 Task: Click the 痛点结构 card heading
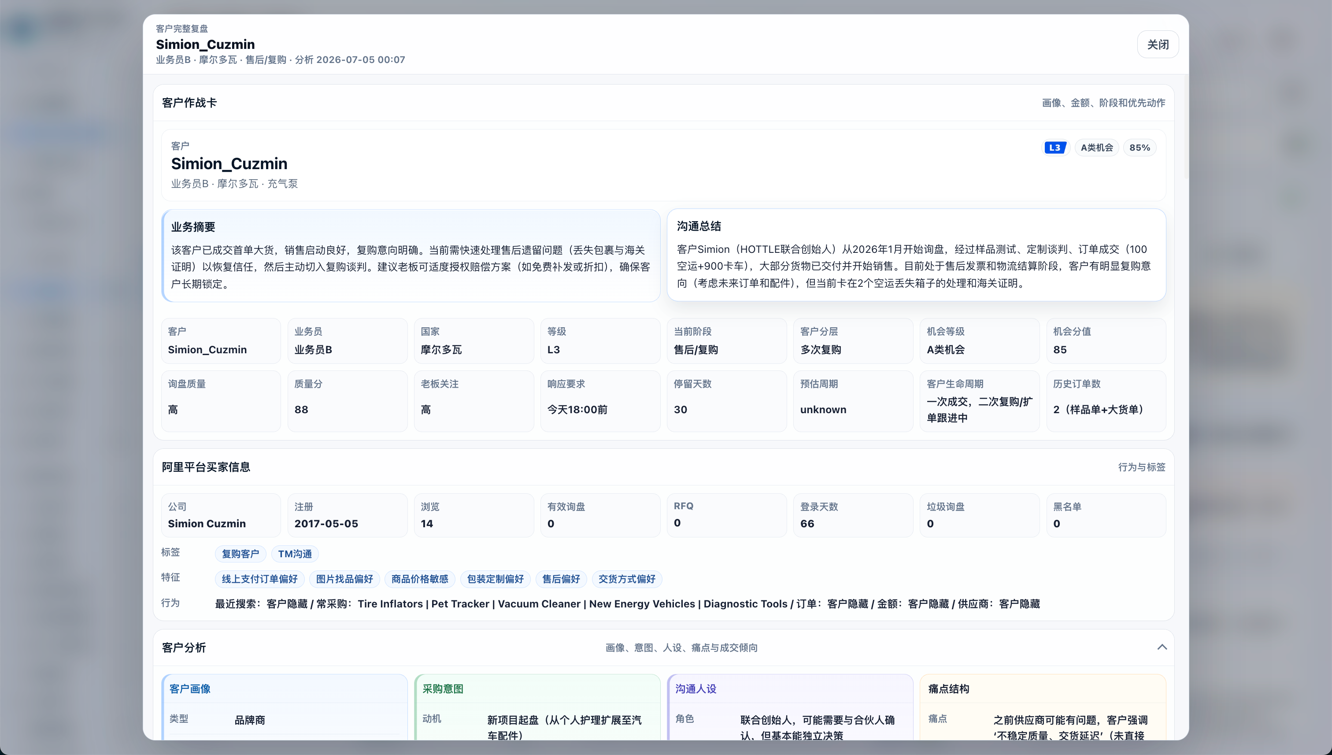(x=948, y=689)
